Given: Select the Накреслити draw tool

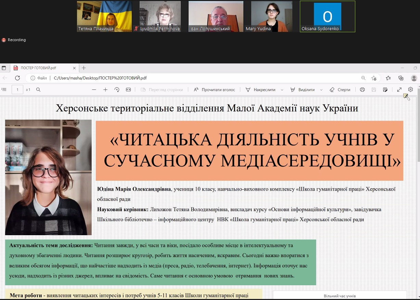Looking at the screenshot, I should (260, 89).
